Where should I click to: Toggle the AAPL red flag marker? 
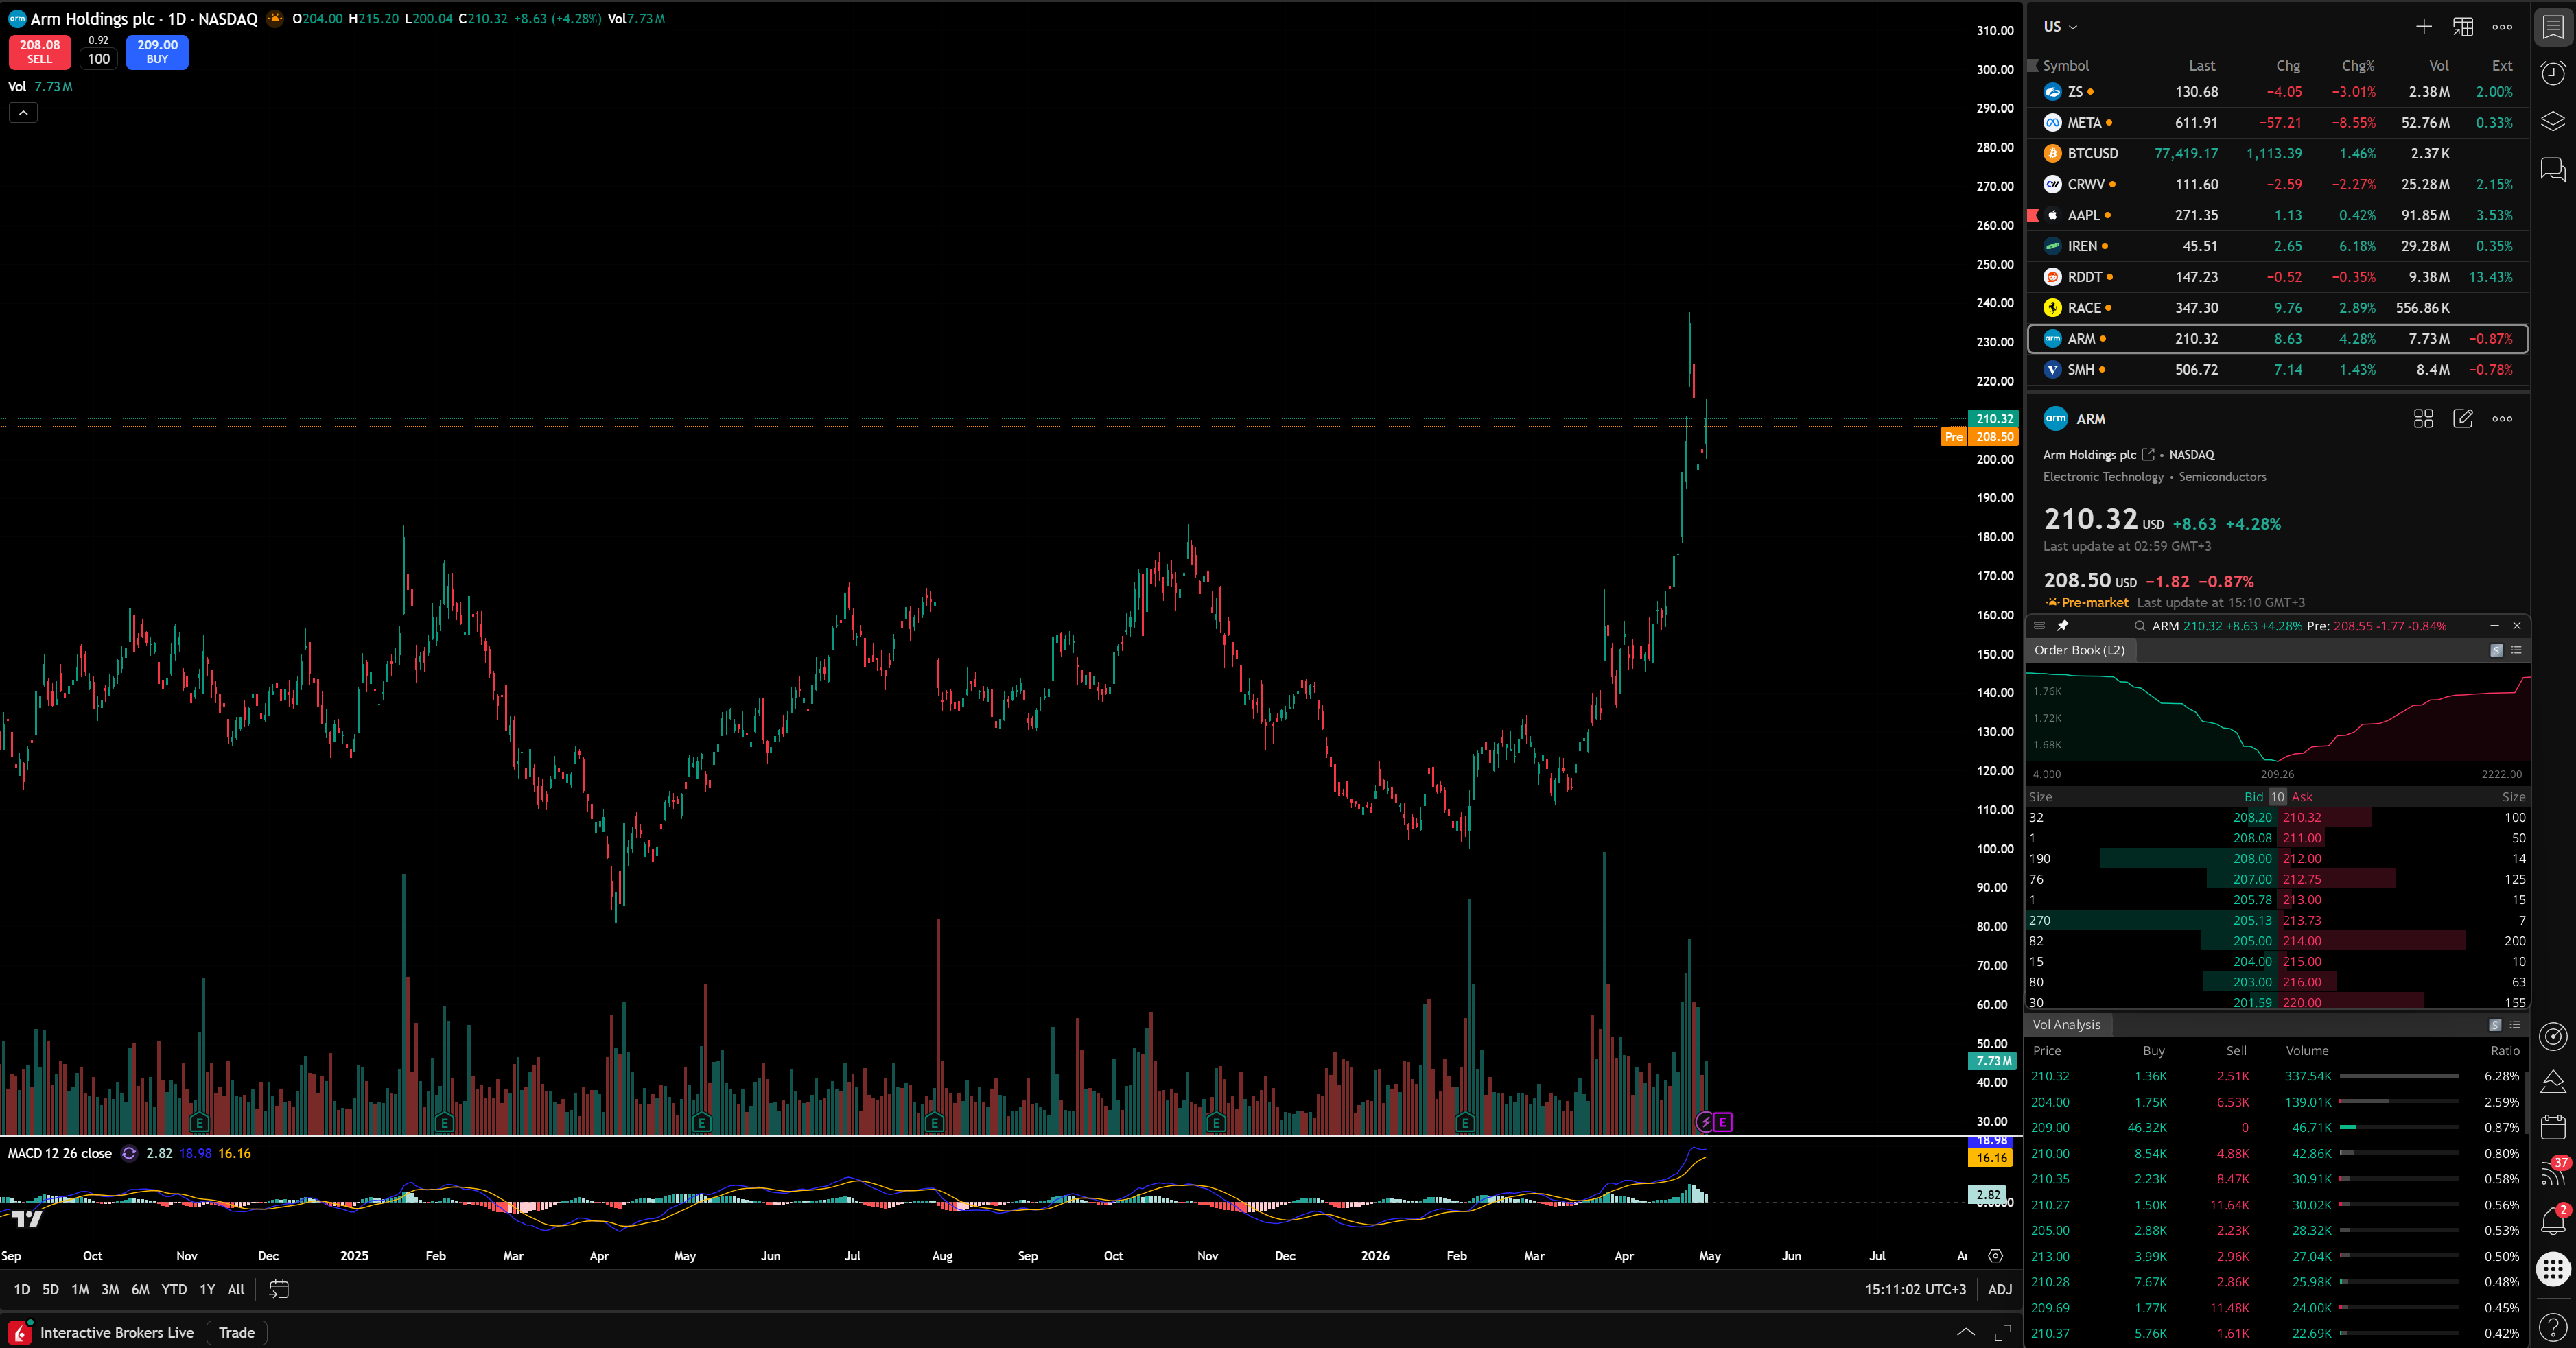click(2032, 215)
